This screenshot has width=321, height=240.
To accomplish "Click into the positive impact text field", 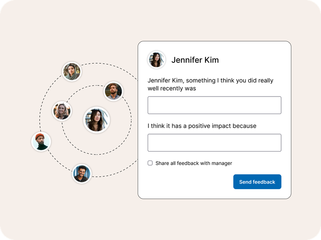I will pyautogui.click(x=214, y=143).
